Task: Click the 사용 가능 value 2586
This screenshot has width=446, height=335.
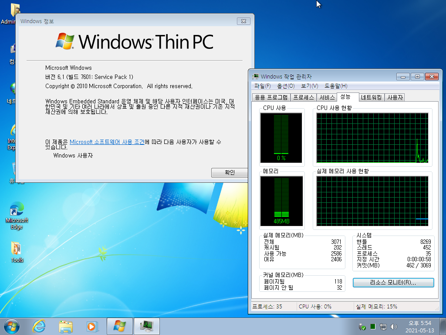Action: [336, 253]
